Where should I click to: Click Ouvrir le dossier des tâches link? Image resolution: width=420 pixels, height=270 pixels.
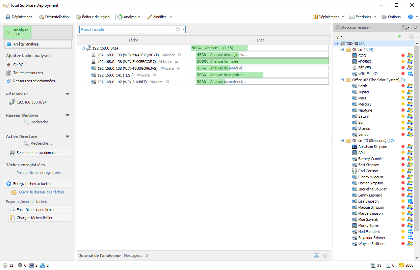42,192
